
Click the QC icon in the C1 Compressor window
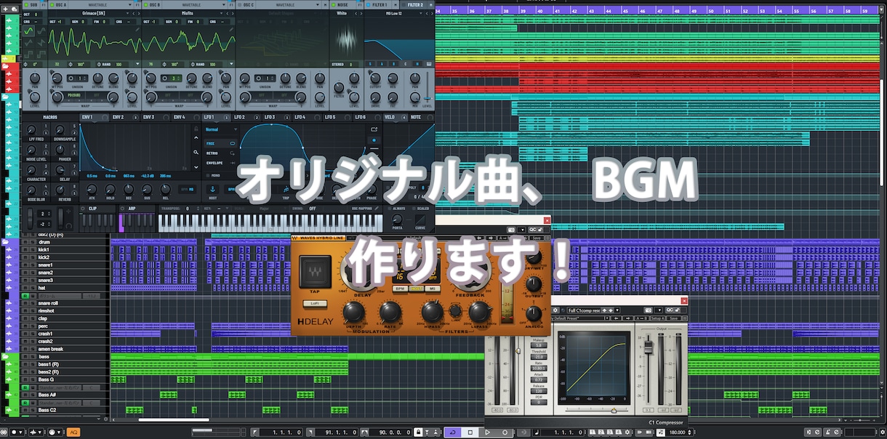670,310
